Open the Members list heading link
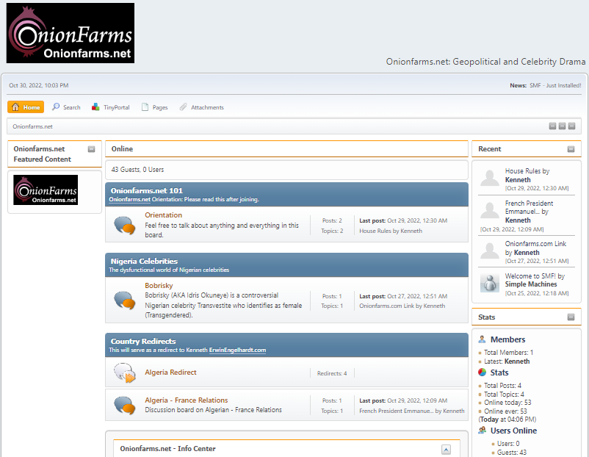The image size is (589, 457). tap(508, 339)
